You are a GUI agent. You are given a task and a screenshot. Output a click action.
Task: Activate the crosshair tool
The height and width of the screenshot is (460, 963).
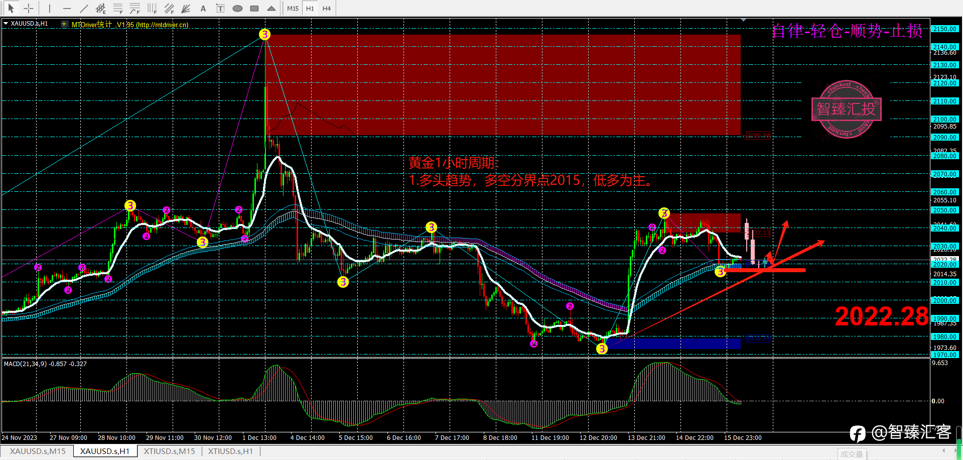click(29, 8)
